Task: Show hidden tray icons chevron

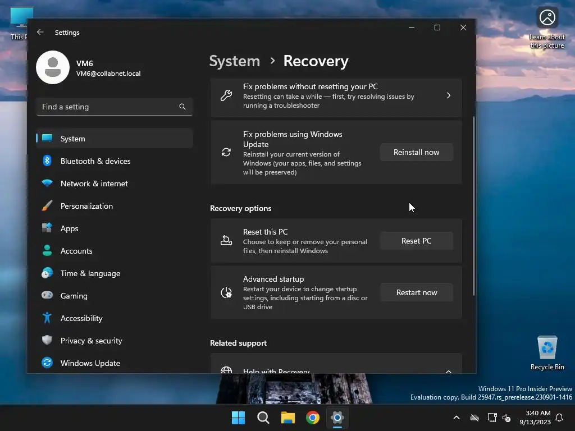Action: [x=457, y=418]
